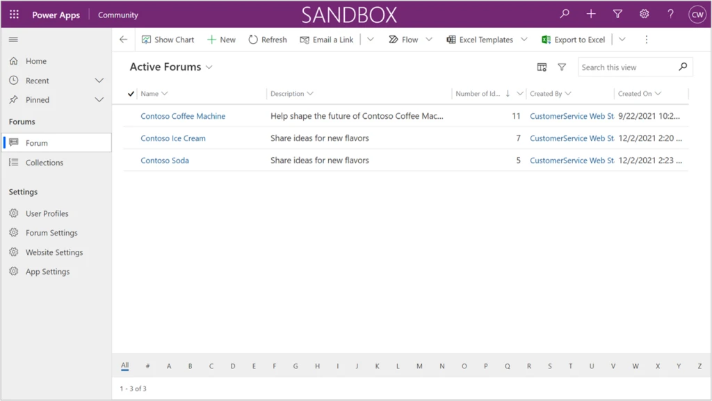Open global search from the top bar

click(x=564, y=14)
